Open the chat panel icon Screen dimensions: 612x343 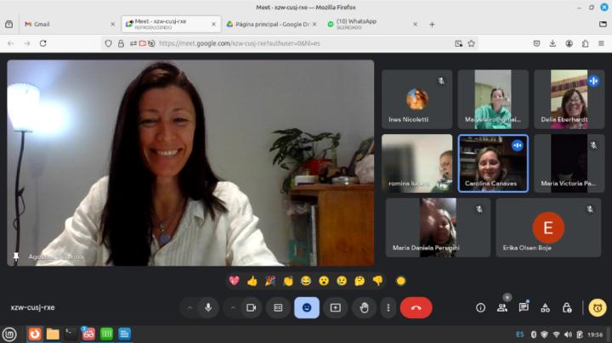pos(524,307)
